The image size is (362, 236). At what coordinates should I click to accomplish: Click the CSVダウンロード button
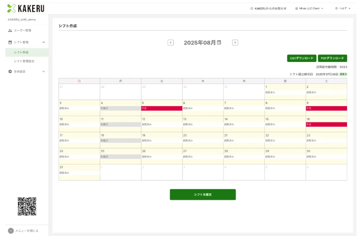pyautogui.click(x=302, y=58)
